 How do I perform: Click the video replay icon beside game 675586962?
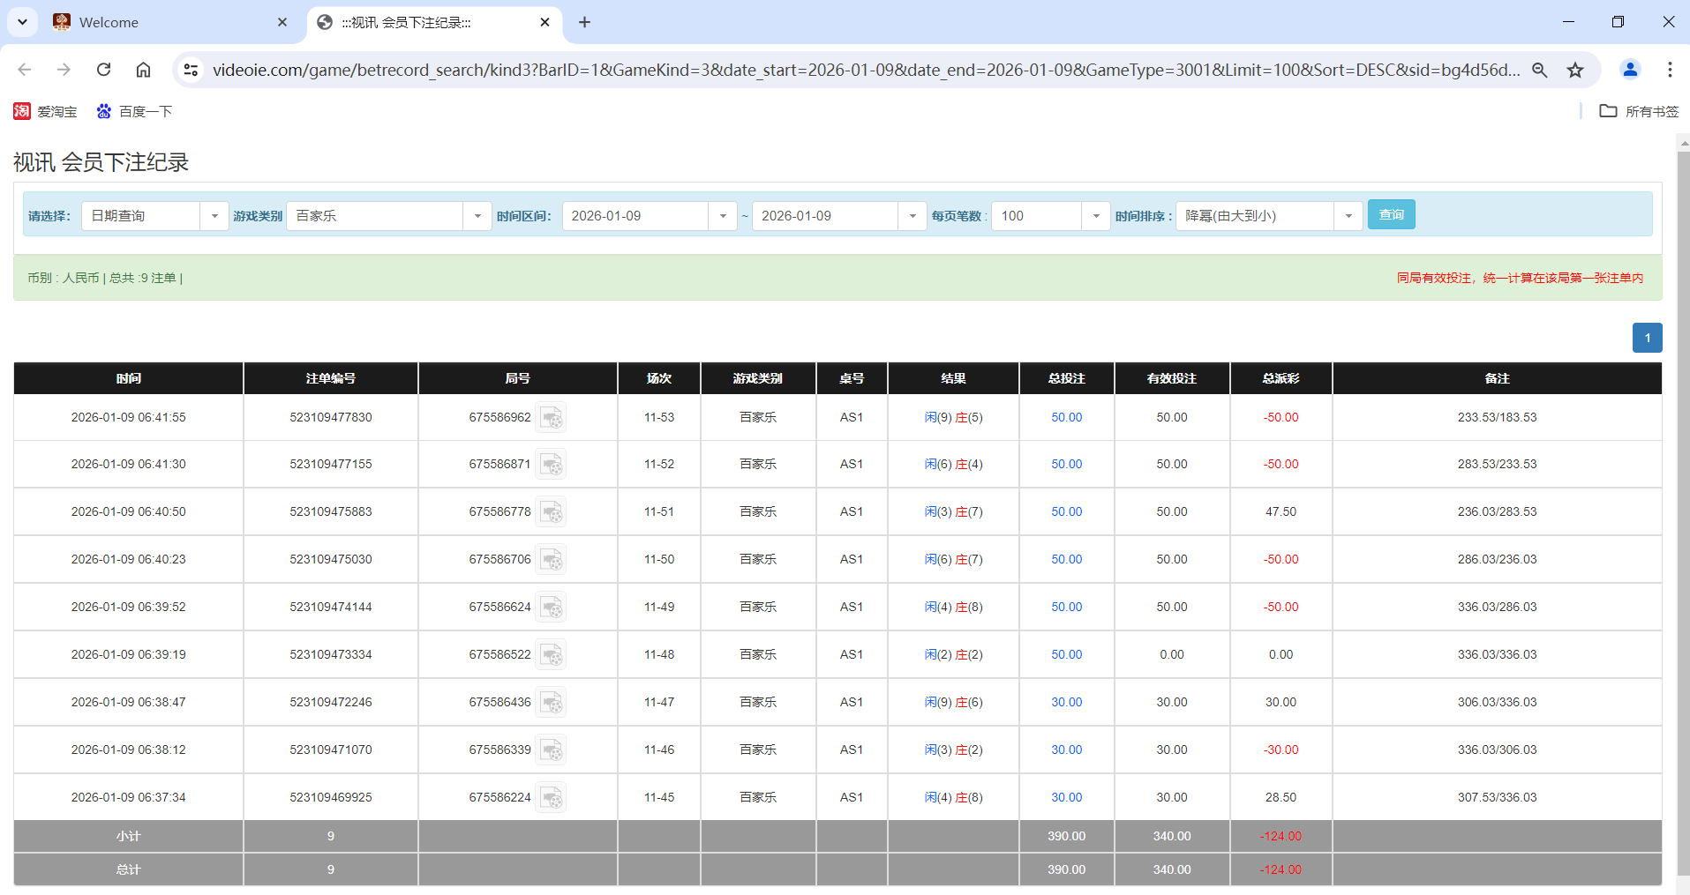pyautogui.click(x=552, y=417)
